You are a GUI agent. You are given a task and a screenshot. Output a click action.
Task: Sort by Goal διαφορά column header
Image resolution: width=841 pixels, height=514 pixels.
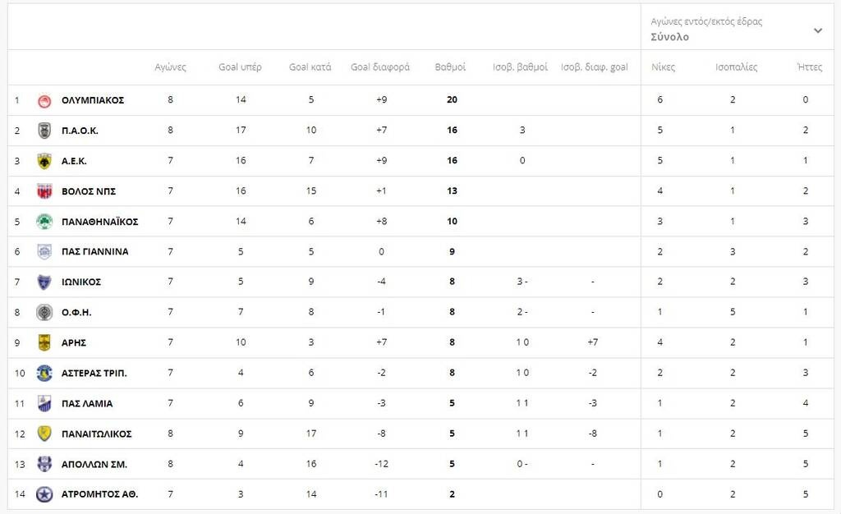tap(379, 67)
